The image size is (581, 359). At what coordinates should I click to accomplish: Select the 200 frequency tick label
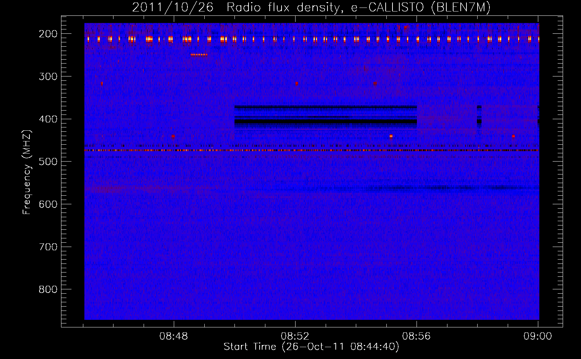pyautogui.click(x=48, y=34)
